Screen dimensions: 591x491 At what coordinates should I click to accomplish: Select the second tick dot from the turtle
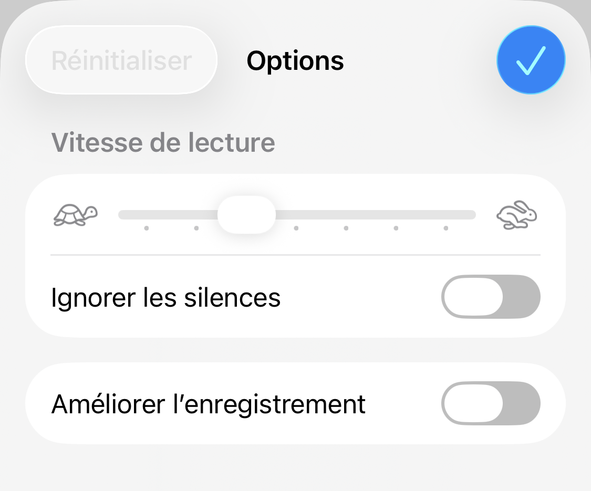[196, 228]
